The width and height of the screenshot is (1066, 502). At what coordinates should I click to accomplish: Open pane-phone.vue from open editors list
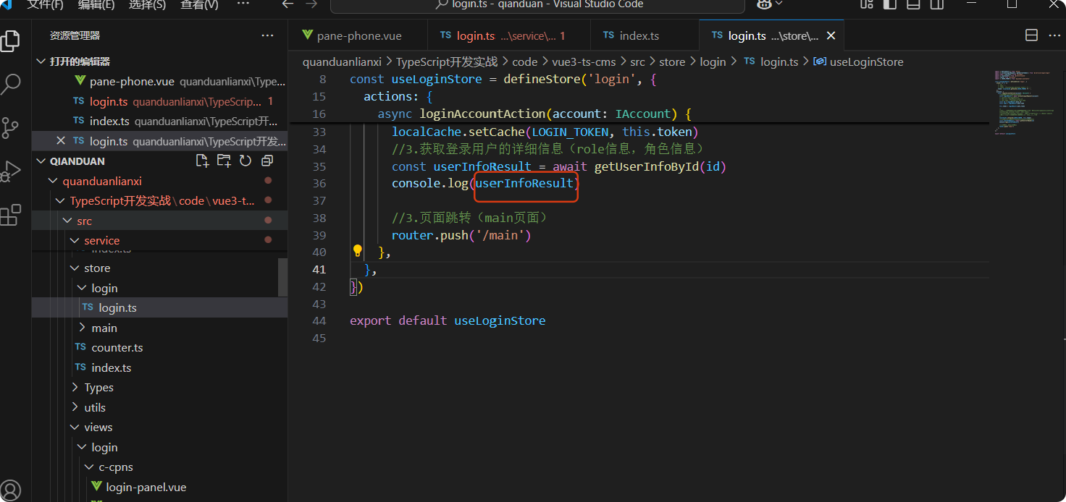pos(160,81)
